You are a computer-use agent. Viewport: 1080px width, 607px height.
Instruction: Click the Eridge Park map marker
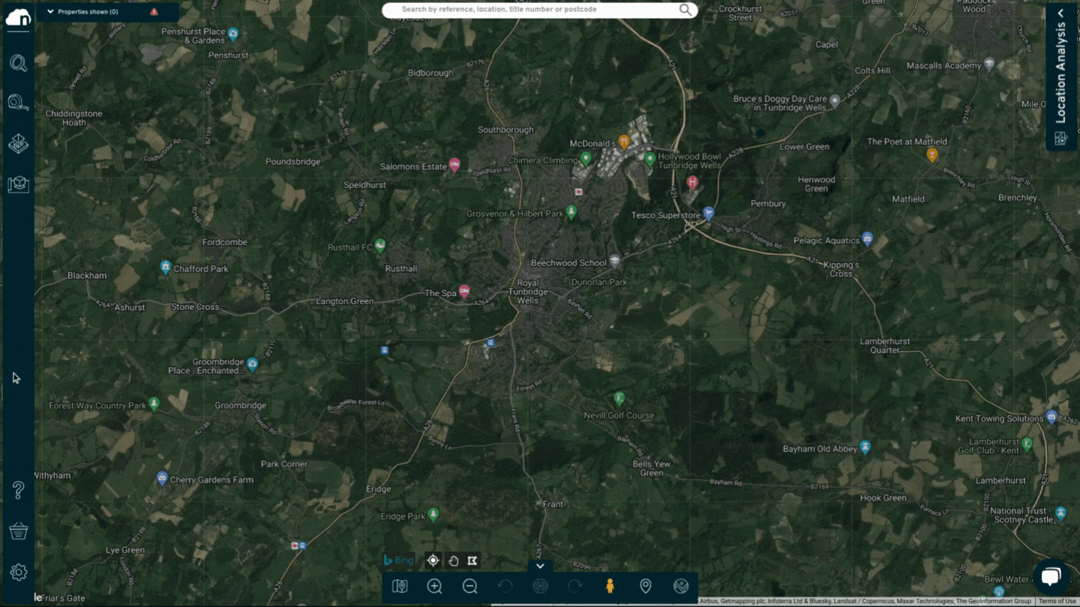tap(433, 515)
